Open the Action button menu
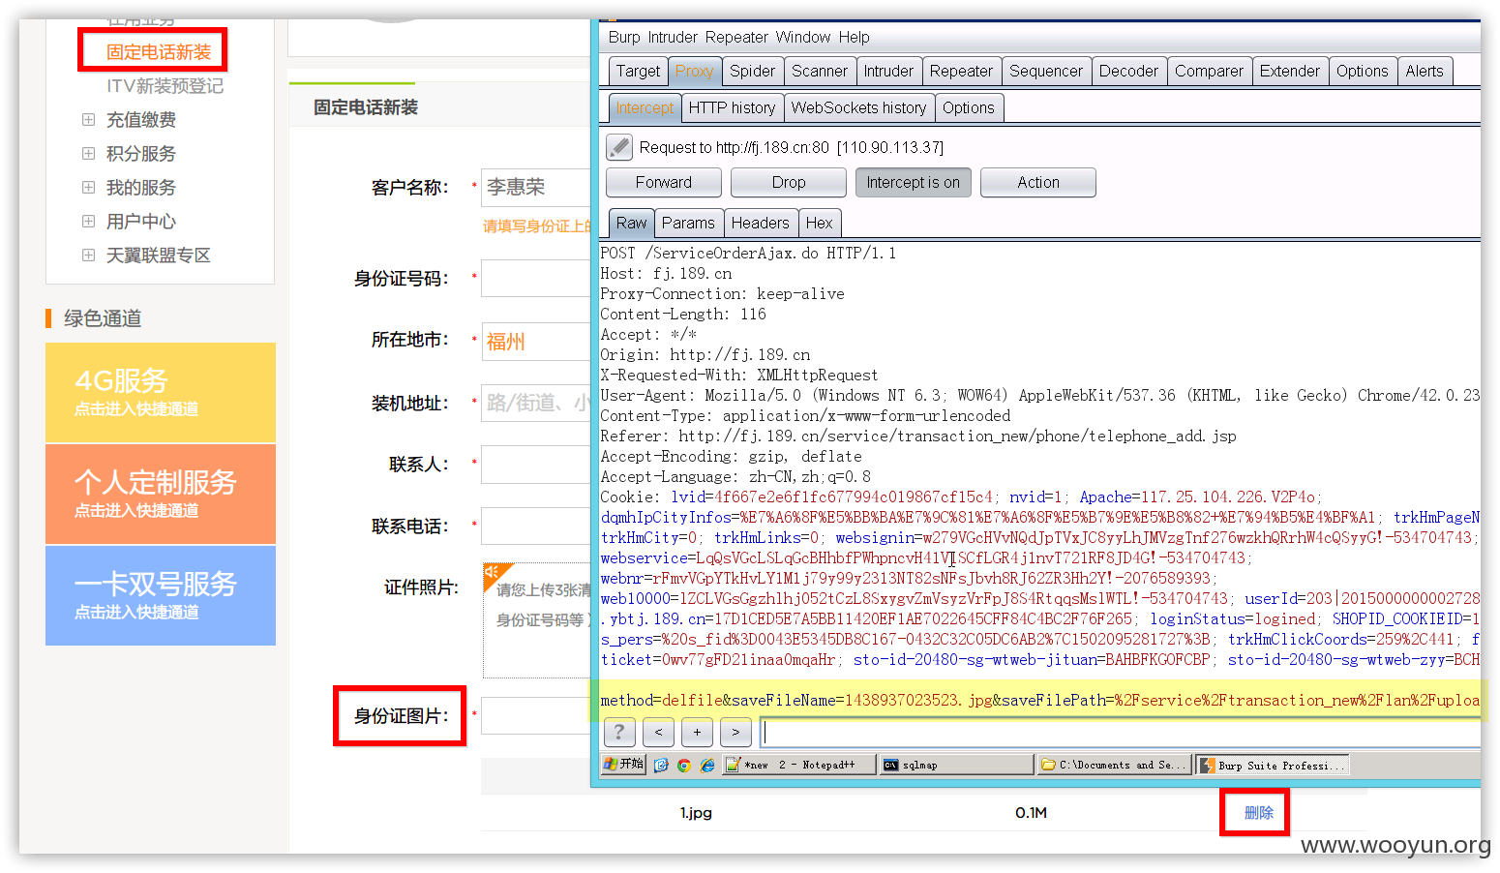The width and height of the screenshot is (1500, 873). [1038, 182]
